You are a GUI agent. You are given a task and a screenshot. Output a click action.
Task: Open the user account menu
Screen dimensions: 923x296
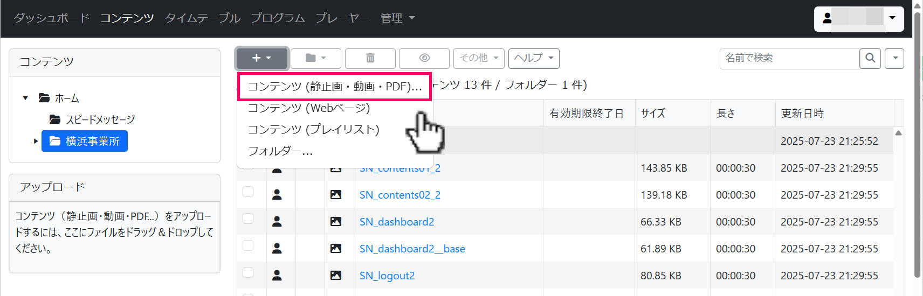[x=858, y=18]
